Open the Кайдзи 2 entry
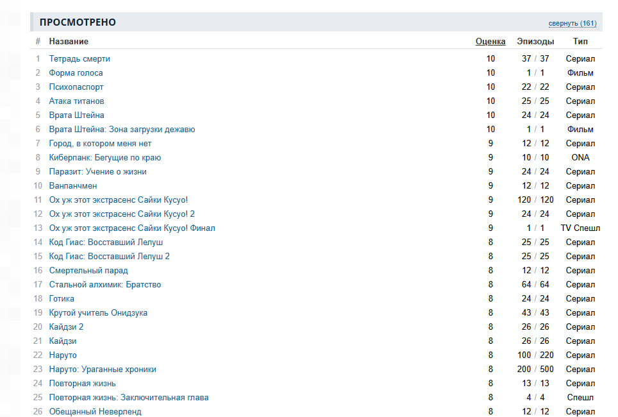 (66, 327)
